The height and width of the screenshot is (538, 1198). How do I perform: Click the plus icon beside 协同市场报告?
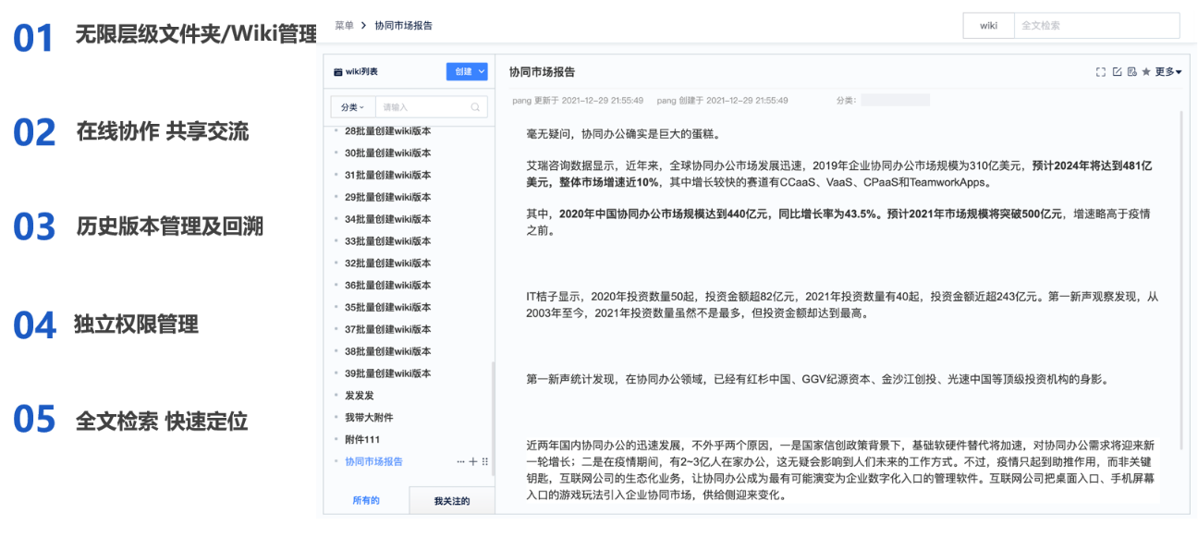[472, 461]
